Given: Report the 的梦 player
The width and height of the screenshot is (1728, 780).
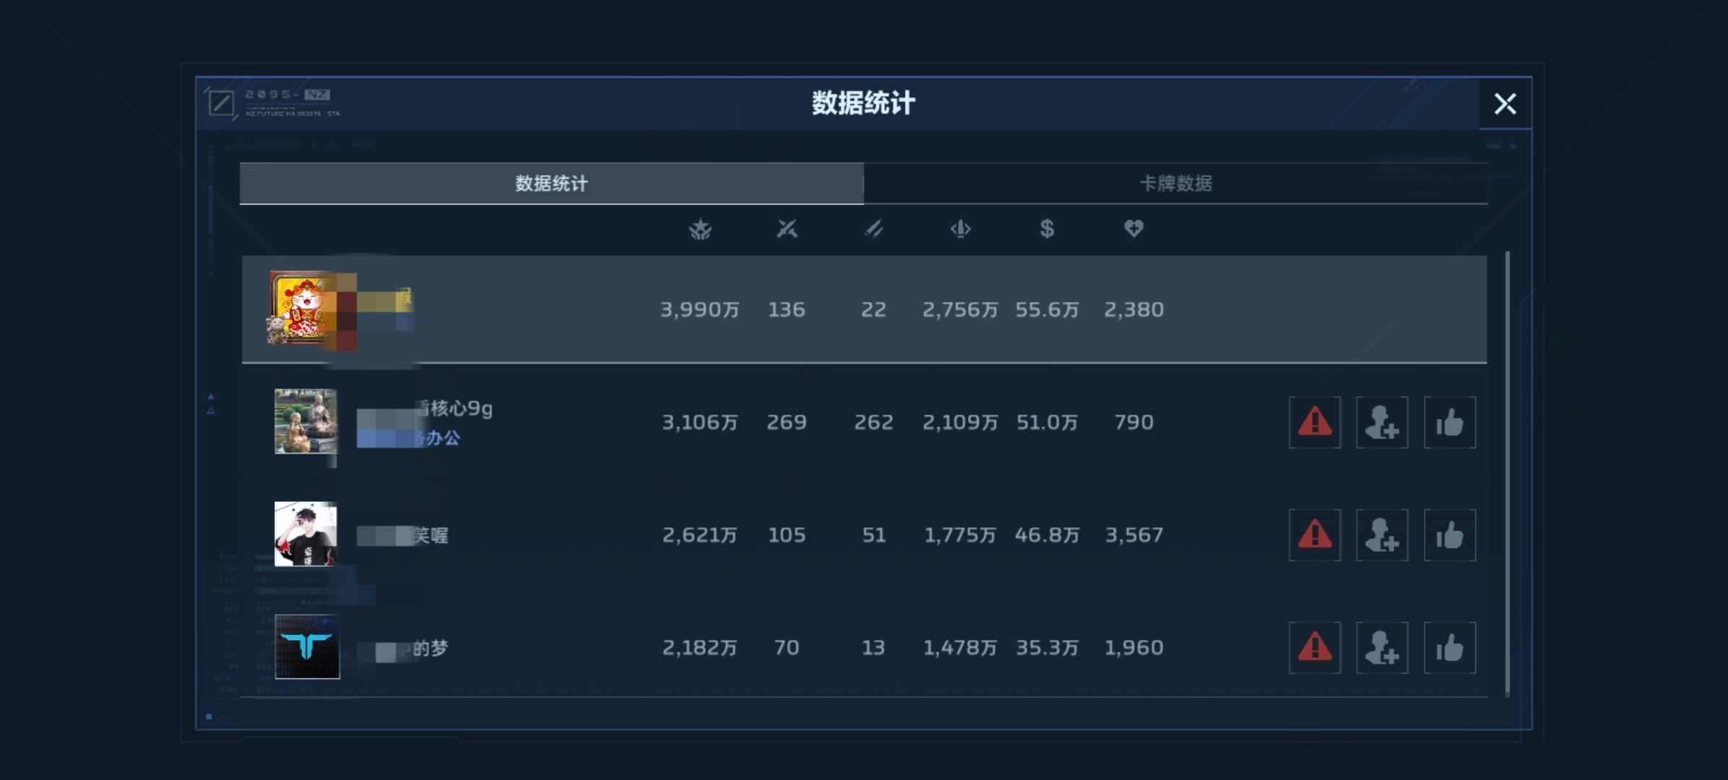Looking at the screenshot, I should point(1315,648).
